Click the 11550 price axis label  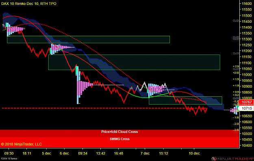(x=247, y=10)
